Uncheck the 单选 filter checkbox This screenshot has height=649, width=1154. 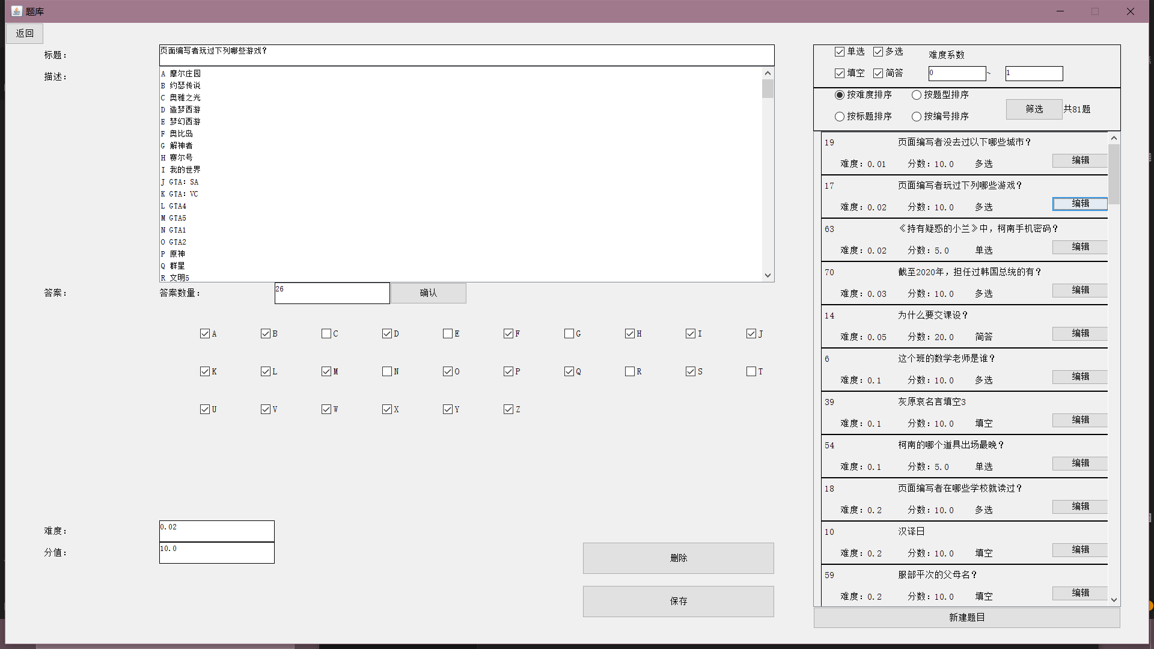[x=840, y=52]
